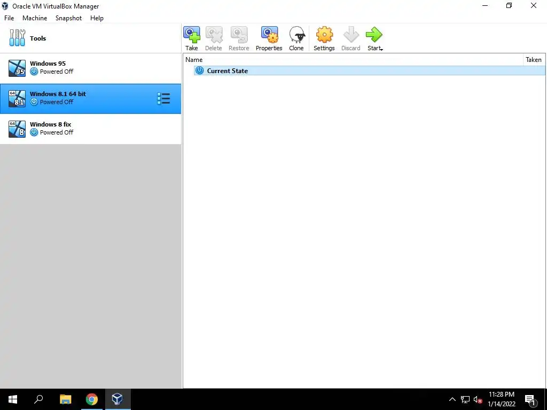Take a new snapshot

pyautogui.click(x=192, y=38)
